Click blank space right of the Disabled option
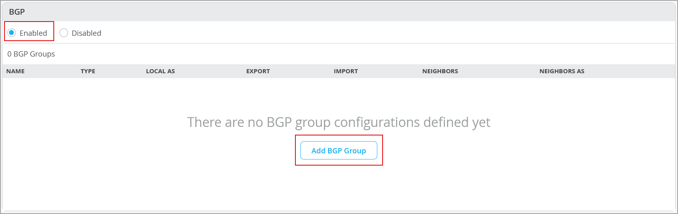This screenshot has width=678, height=214. [326, 33]
